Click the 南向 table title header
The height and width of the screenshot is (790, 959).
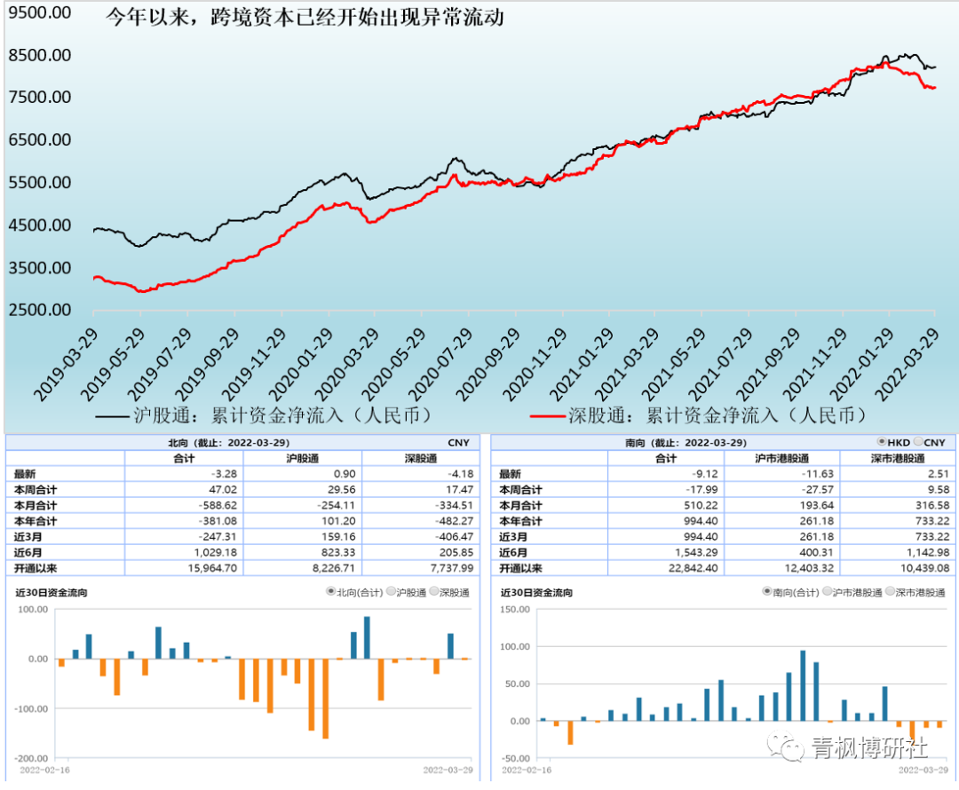685,442
